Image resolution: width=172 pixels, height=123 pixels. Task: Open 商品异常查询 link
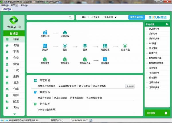tap(44, 98)
